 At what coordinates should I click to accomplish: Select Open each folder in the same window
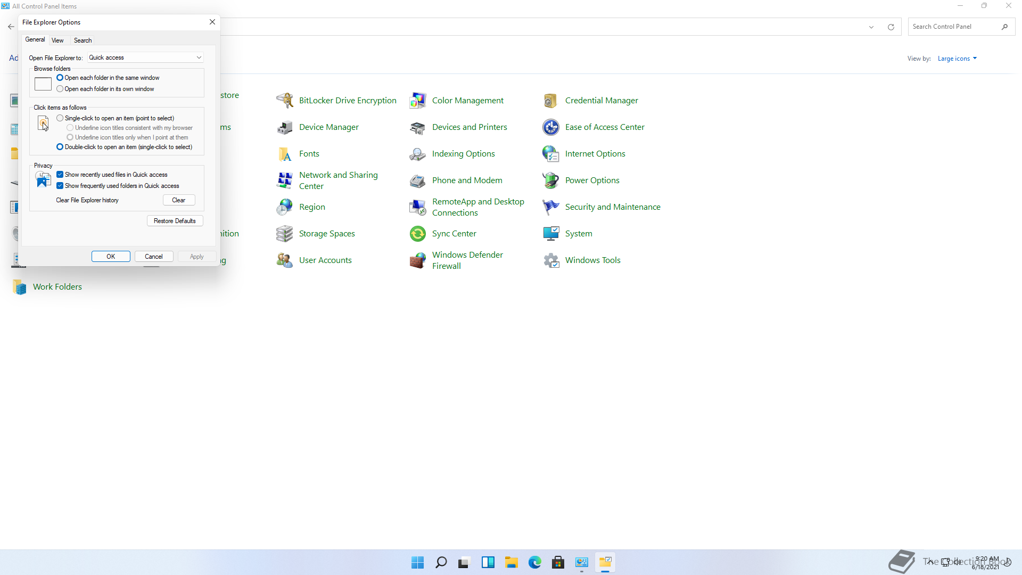pos(108,78)
